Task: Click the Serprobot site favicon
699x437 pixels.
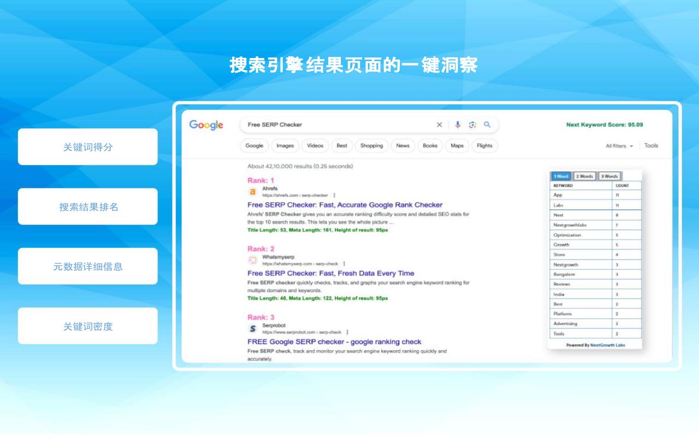Action: pos(252,329)
